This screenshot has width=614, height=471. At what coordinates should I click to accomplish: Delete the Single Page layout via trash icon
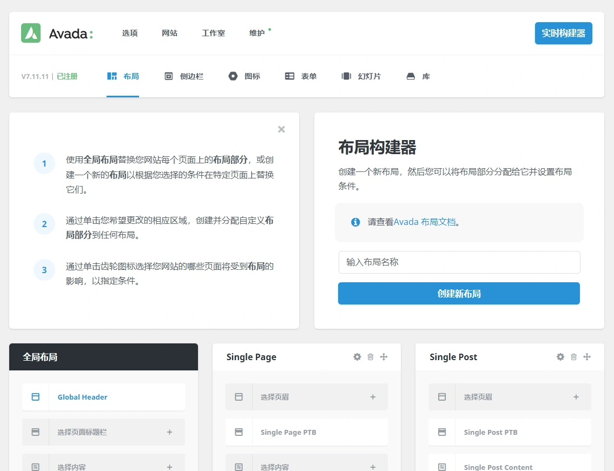click(x=371, y=357)
